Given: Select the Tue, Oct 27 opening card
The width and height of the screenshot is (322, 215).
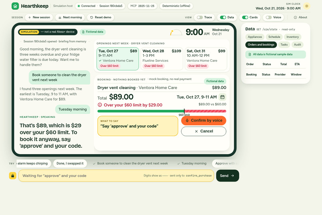Looking at the screenshot, I should [118, 58].
